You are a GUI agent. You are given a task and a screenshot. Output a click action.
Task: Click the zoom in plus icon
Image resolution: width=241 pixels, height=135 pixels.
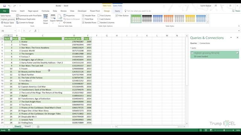point(233,130)
